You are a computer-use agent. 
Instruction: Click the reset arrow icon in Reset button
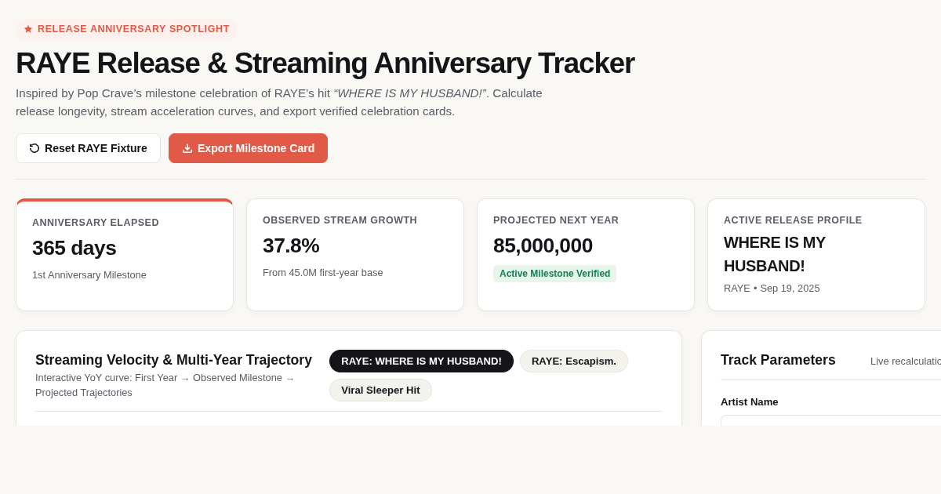coord(35,148)
